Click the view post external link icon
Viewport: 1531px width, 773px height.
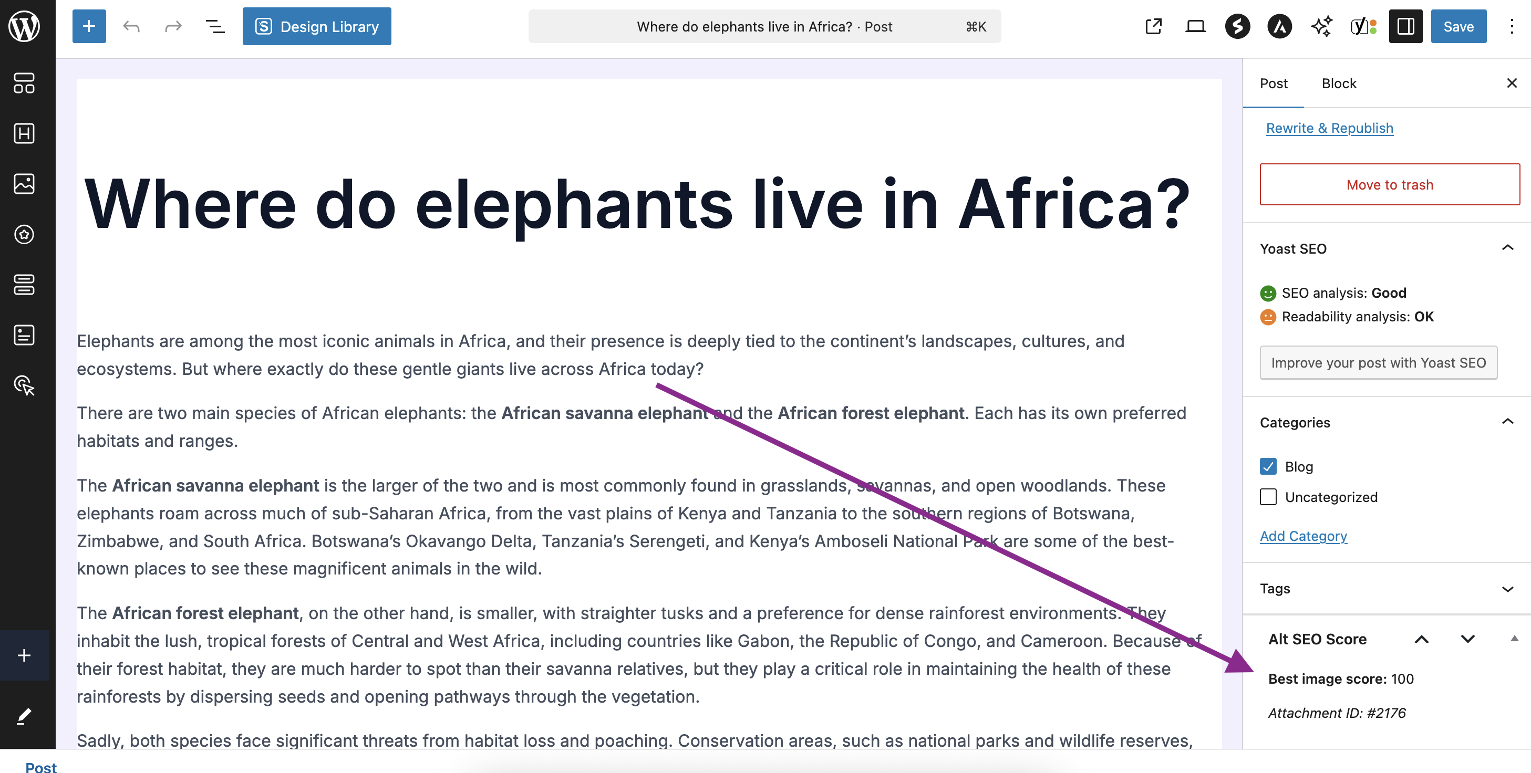(1153, 26)
